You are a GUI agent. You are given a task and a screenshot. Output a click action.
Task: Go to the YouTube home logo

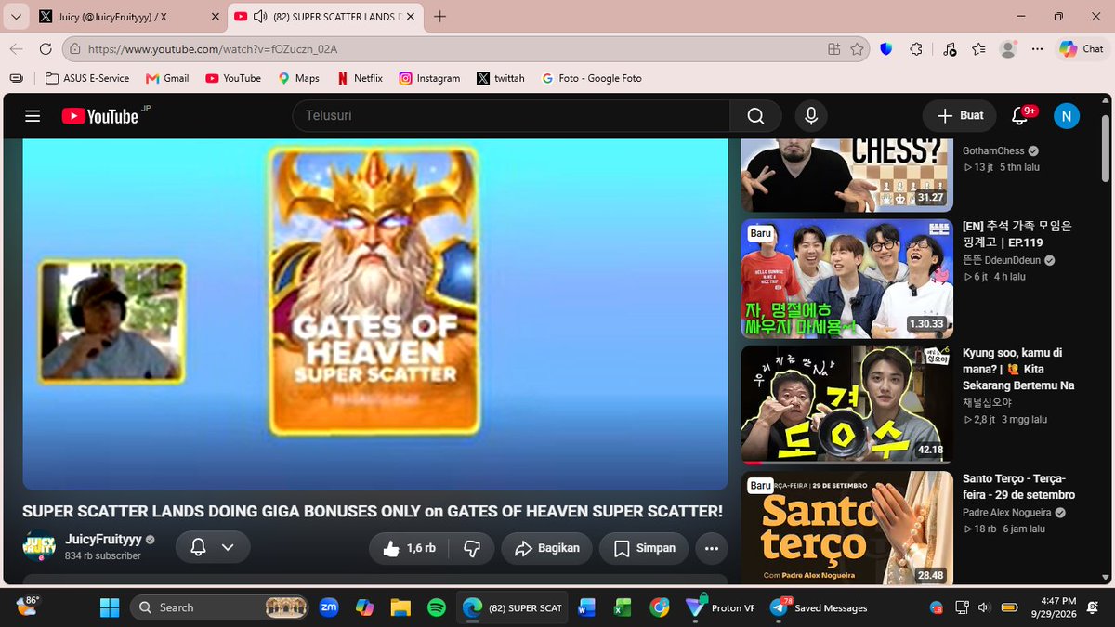(x=100, y=116)
